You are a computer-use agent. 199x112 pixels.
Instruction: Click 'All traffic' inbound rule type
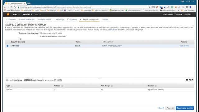coord(9,90)
